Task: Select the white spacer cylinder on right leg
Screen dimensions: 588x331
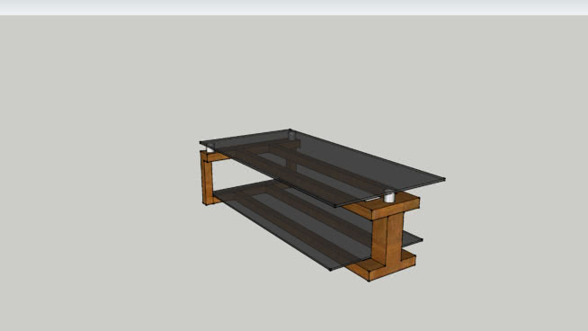Action: click(389, 197)
